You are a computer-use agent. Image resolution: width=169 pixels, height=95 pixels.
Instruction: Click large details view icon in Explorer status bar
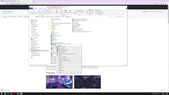(126, 65)
